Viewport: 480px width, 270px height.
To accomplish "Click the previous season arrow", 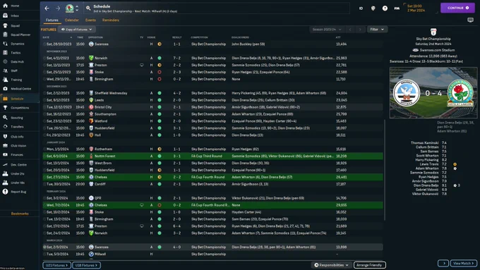I will point(350,30).
